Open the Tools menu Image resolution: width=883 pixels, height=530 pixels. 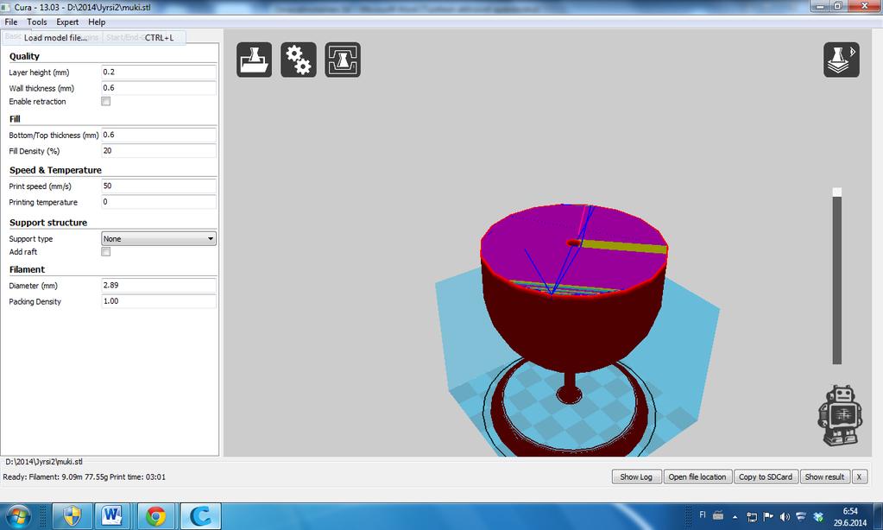pos(36,22)
